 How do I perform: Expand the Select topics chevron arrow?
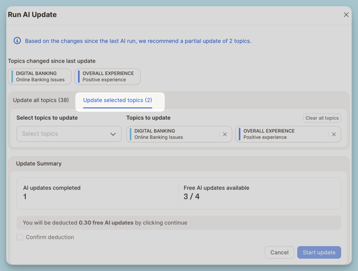[113, 134]
